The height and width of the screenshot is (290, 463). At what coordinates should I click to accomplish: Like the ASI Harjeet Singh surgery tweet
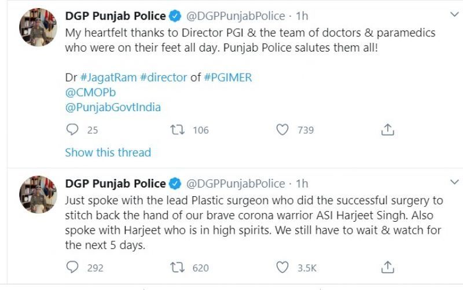[282, 267]
